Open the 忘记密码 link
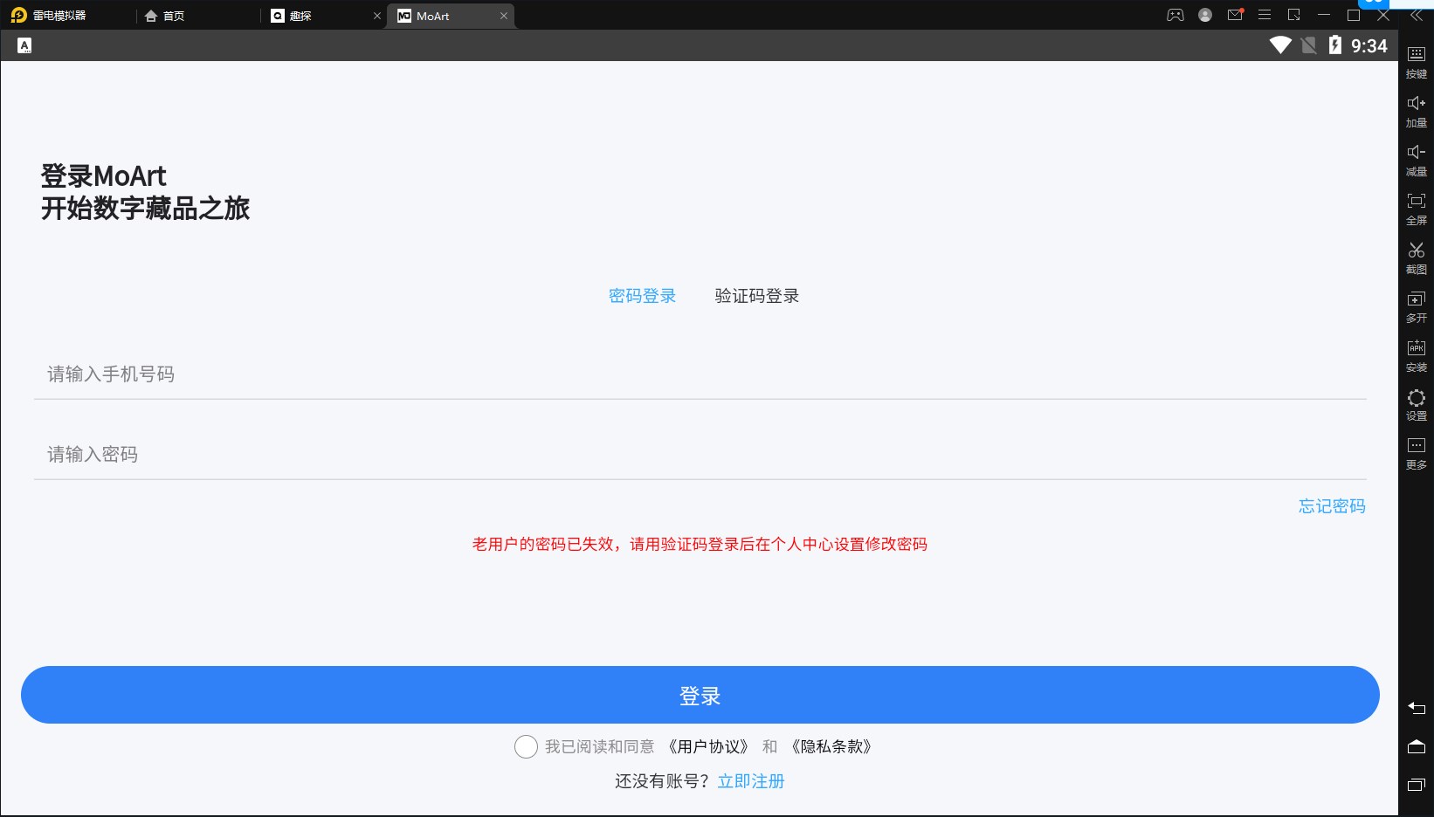This screenshot has height=817, width=1434. (x=1332, y=506)
